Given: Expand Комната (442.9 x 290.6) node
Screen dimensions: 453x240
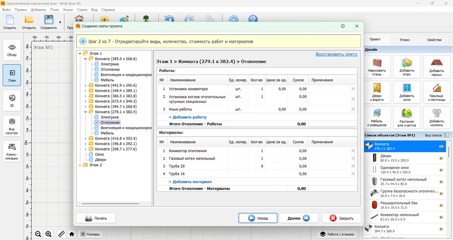Looking at the screenshot, I should point(85,86).
